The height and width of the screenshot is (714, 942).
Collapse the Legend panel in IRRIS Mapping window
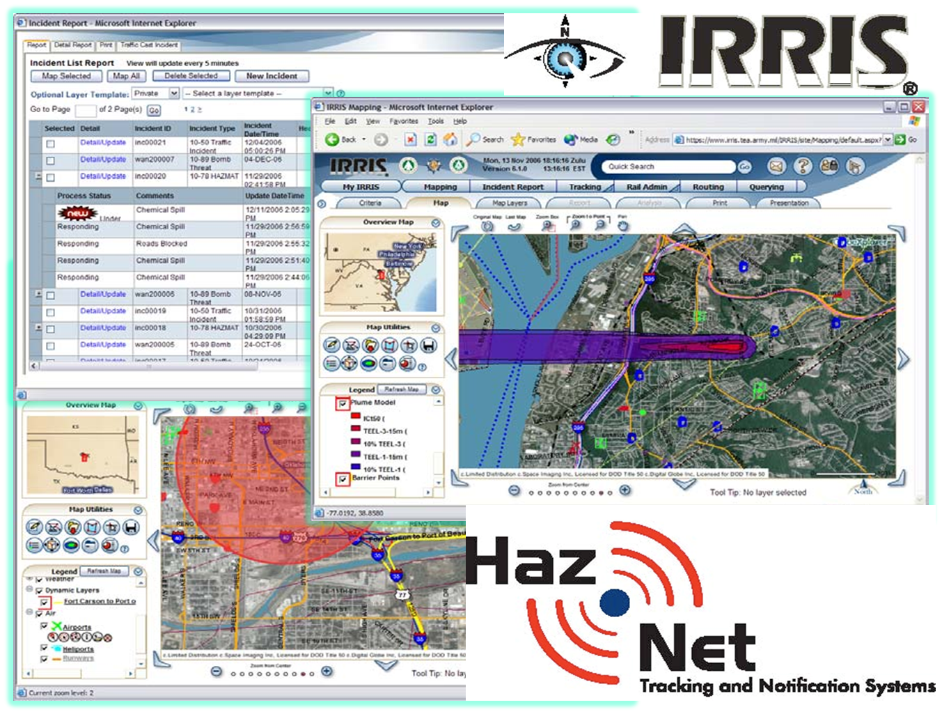pyautogui.click(x=436, y=389)
